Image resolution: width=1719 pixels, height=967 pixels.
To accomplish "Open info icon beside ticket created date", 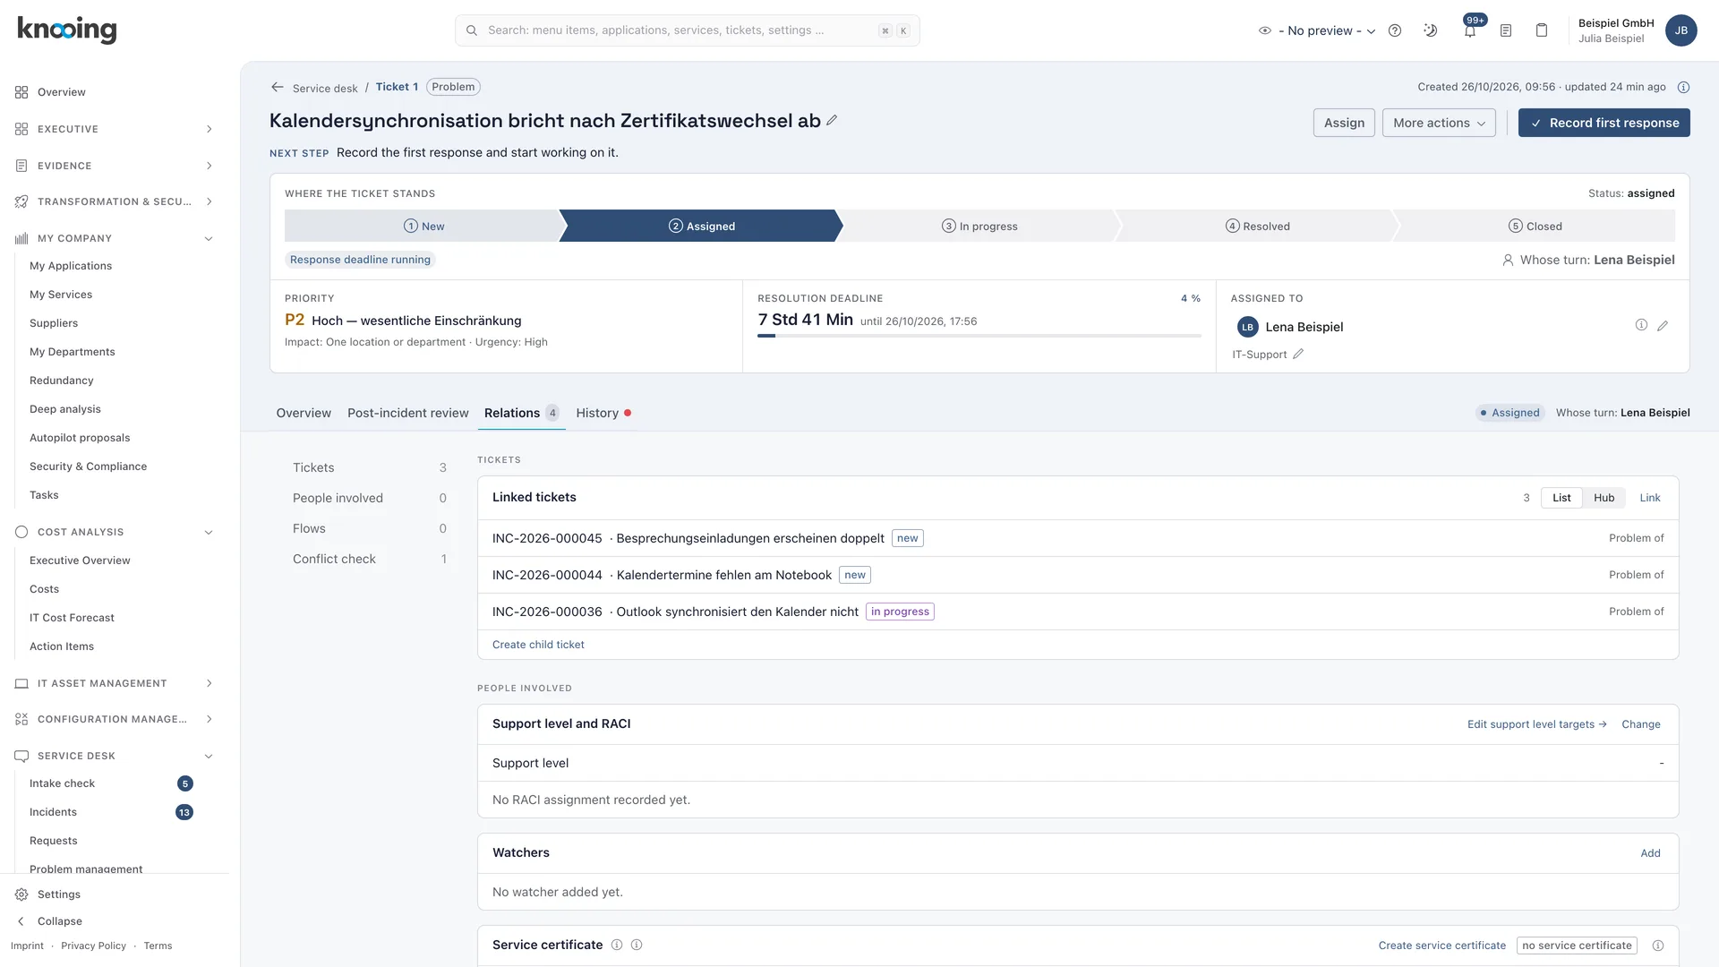I will 1683,87.
